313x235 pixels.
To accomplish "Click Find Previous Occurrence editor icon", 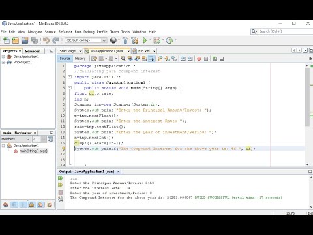I will point(130,59).
